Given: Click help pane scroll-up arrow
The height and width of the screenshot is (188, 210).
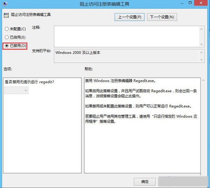Looking at the screenshot, I should pyautogui.click(x=203, y=80).
